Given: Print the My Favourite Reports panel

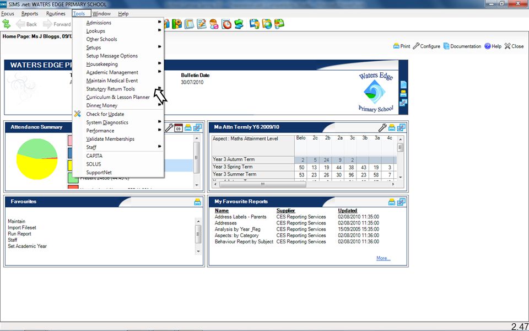Looking at the screenshot, I should 392,202.
